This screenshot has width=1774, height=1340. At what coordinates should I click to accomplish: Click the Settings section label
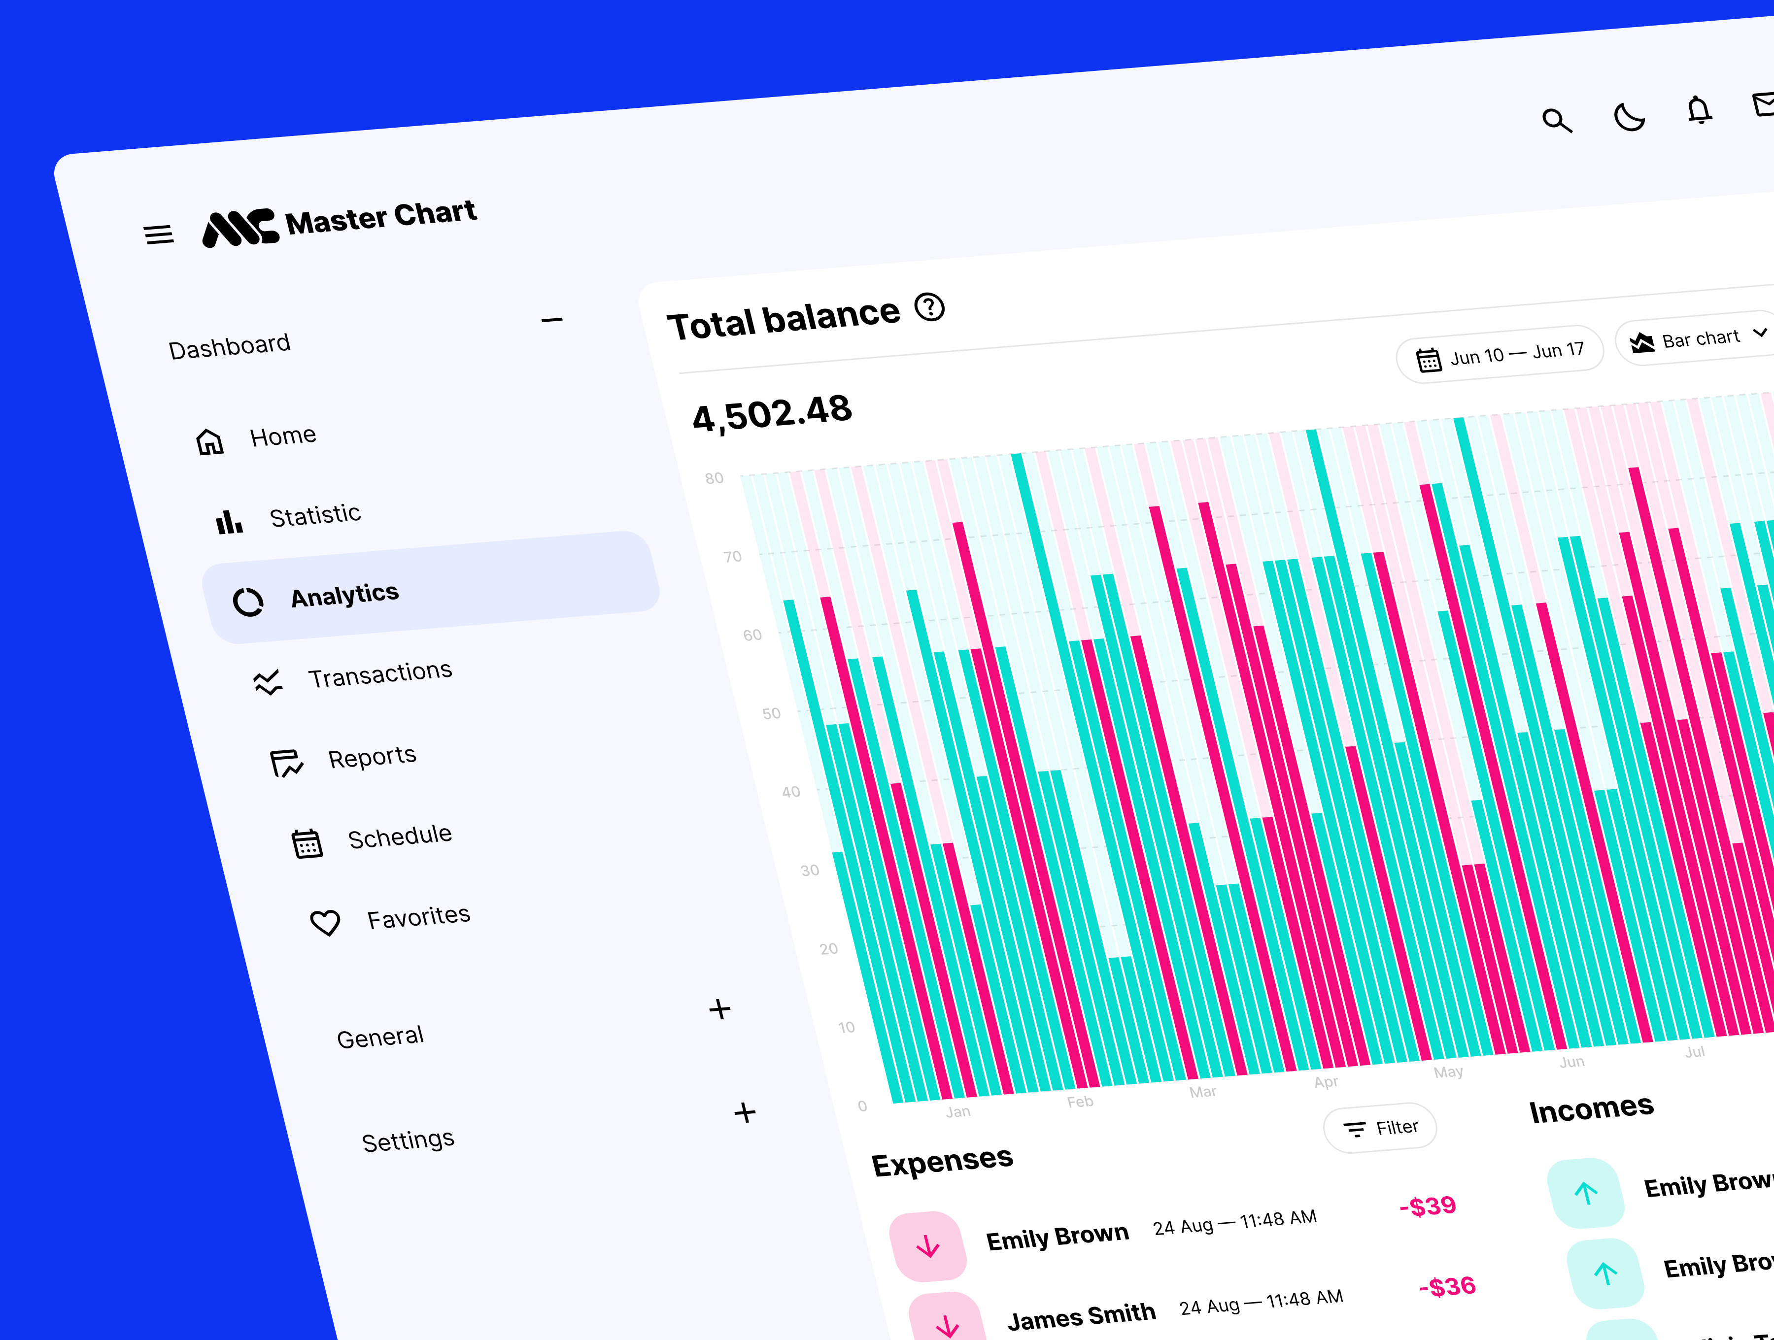click(408, 1140)
